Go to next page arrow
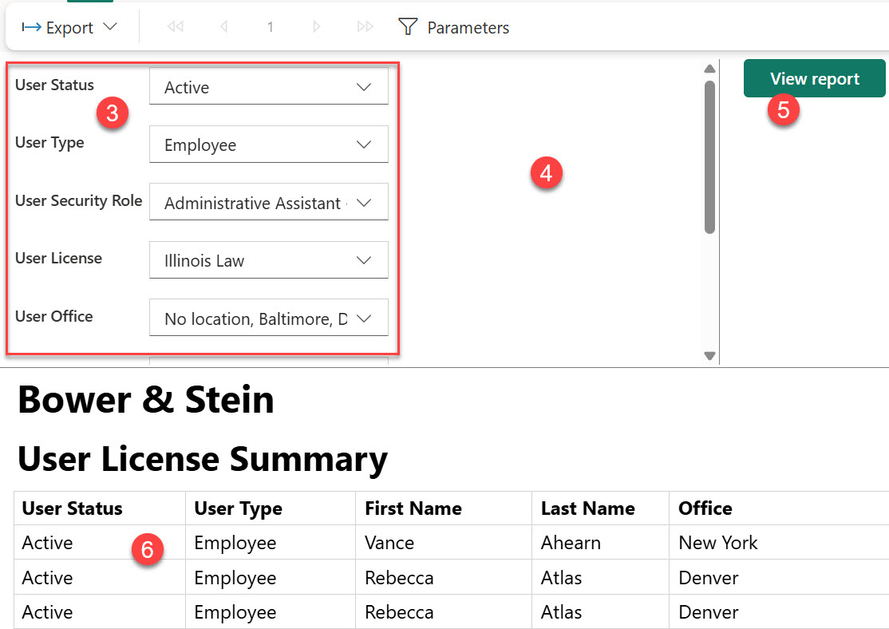 click(316, 26)
